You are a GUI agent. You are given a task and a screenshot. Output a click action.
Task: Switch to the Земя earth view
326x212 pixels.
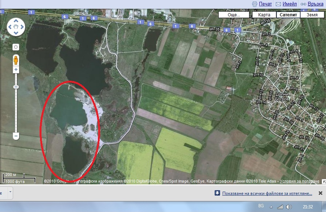tap(312, 15)
